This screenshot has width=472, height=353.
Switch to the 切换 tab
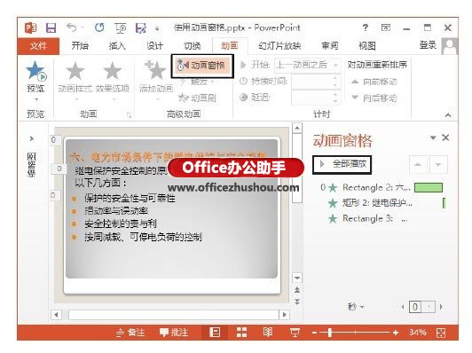(192, 46)
